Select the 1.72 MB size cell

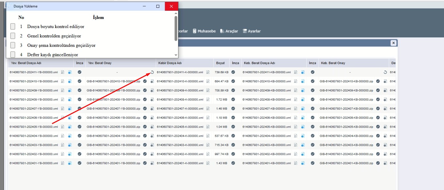tap(222, 100)
